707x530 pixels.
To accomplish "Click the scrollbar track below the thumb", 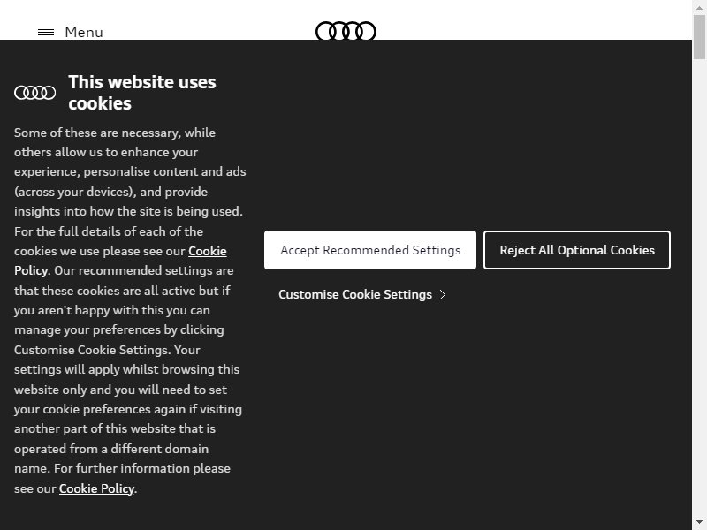I will click(699, 287).
